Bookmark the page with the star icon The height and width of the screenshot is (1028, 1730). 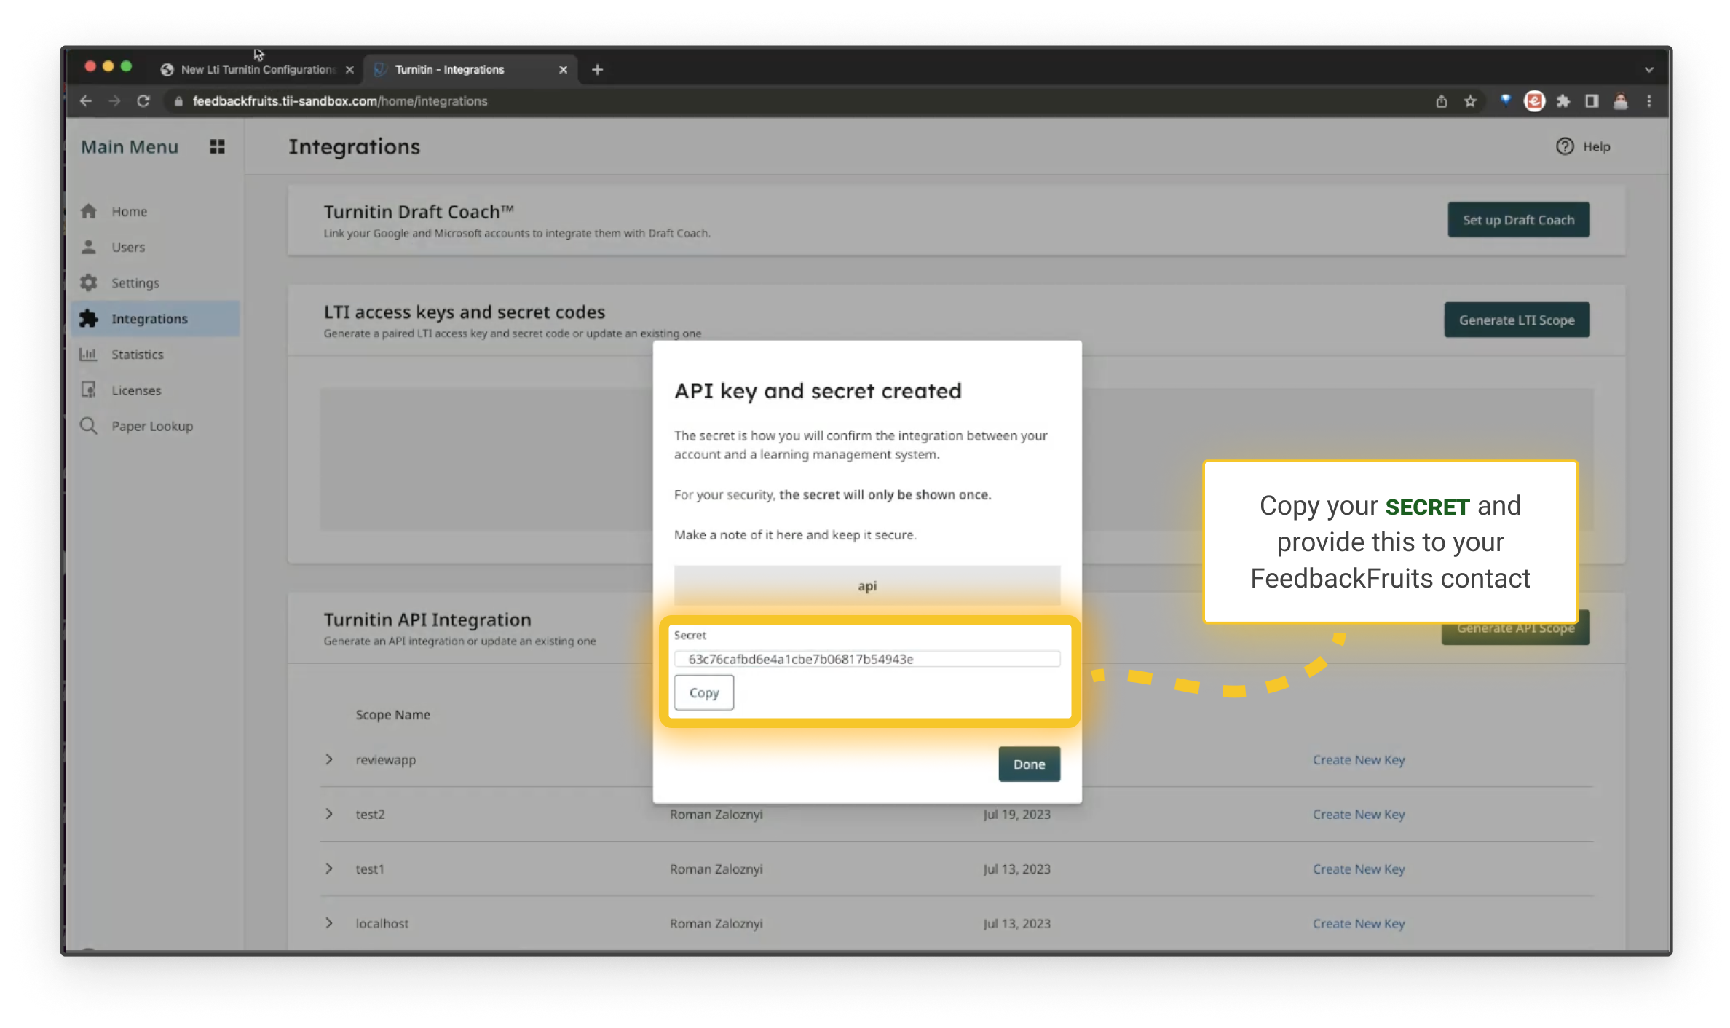pos(1470,101)
